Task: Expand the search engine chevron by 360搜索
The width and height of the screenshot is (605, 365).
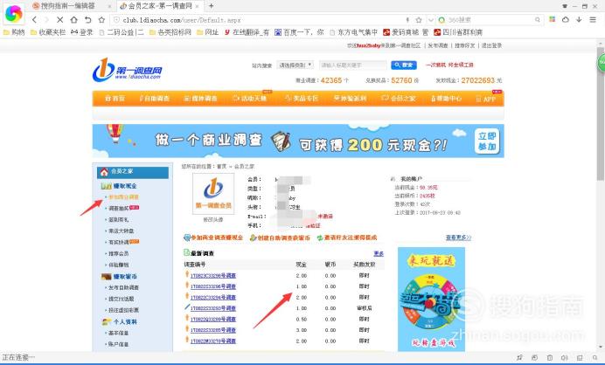Action: 431,20
